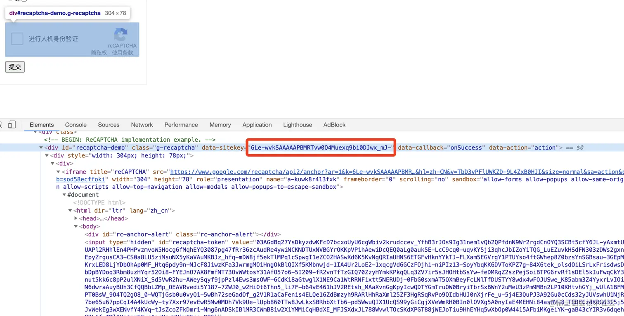The image size is (624, 316).
Task: Select the rc-anchor-alert div row
Action: pos(182,234)
